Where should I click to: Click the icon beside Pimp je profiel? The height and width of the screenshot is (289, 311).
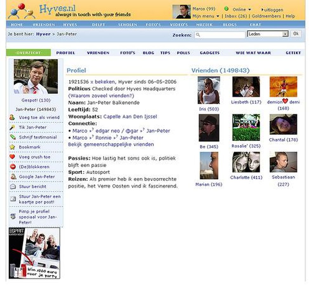click(x=13, y=217)
